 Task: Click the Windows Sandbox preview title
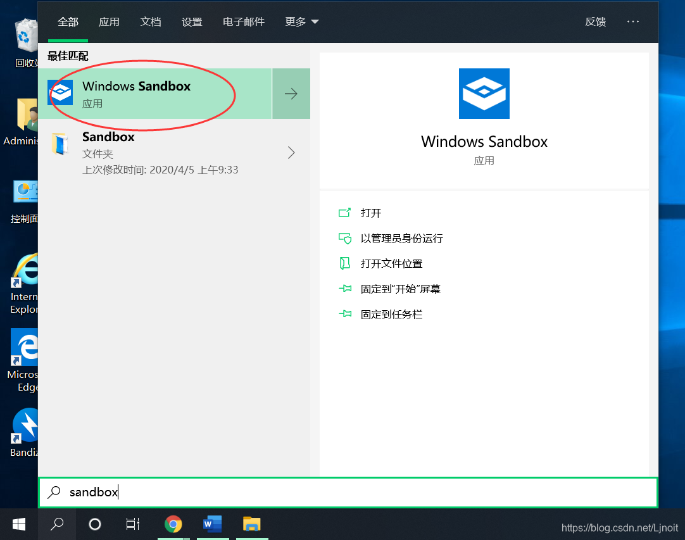coord(484,142)
